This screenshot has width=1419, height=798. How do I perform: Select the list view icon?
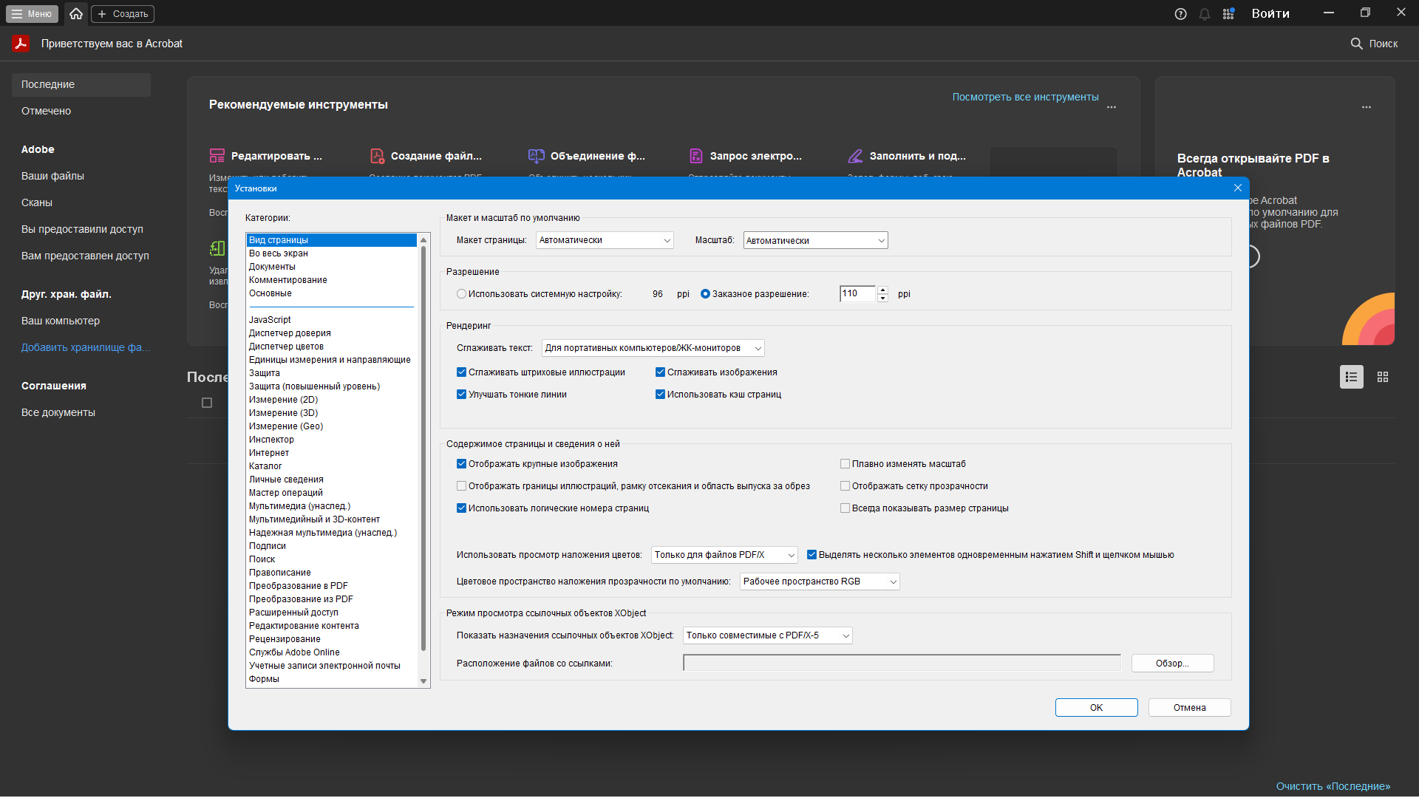coord(1351,377)
